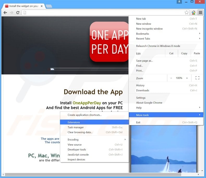Click the browser back arrow
The image size is (206, 178).
(5, 12)
